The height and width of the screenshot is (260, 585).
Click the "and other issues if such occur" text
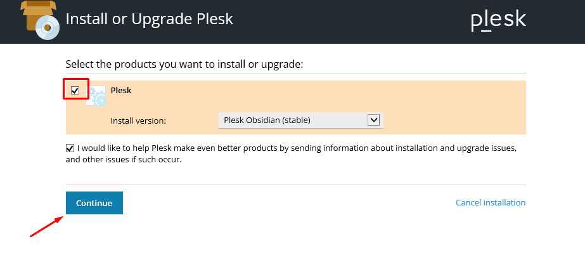(124, 161)
